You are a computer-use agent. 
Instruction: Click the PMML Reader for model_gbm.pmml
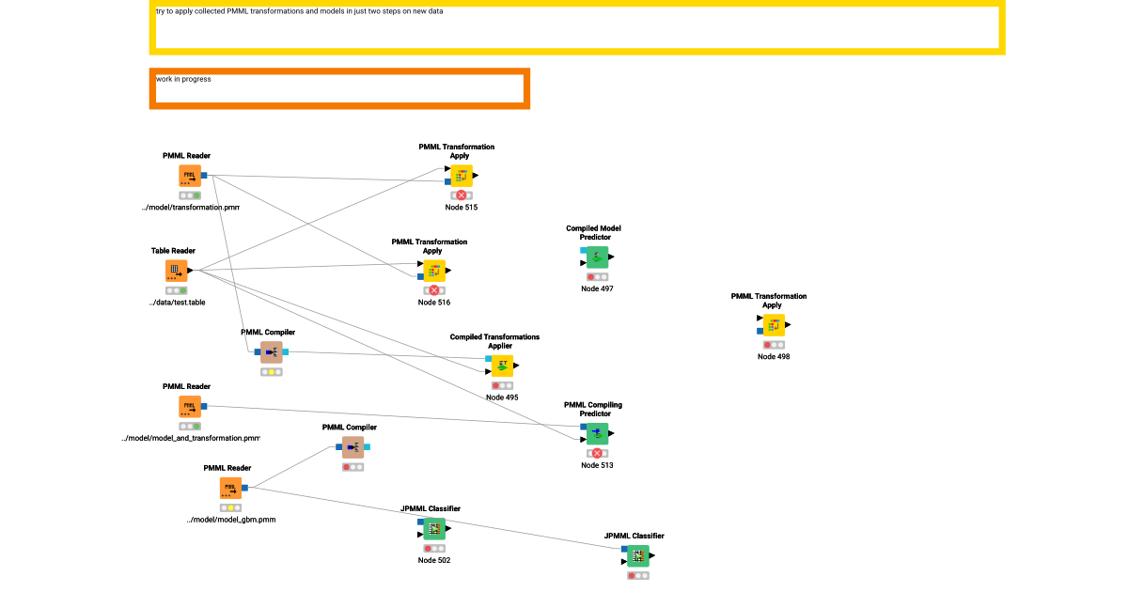230,488
